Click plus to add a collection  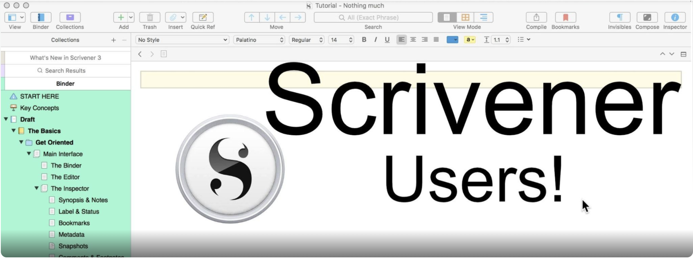point(113,40)
